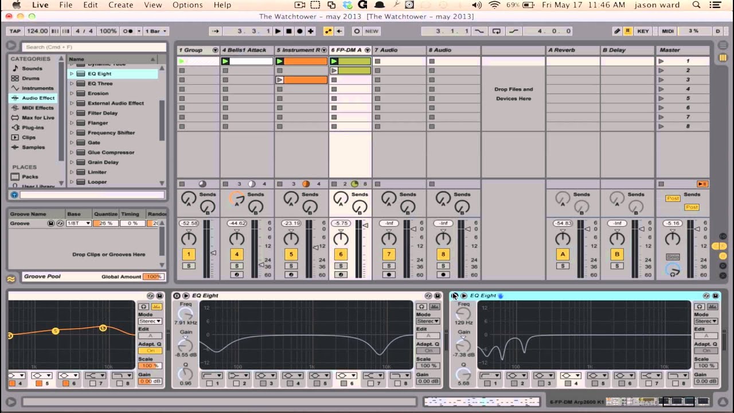This screenshot has height=413, width=734.
Task: Toggle first Post button on Master
Action: pyautogui.click(x=673, y=198)
